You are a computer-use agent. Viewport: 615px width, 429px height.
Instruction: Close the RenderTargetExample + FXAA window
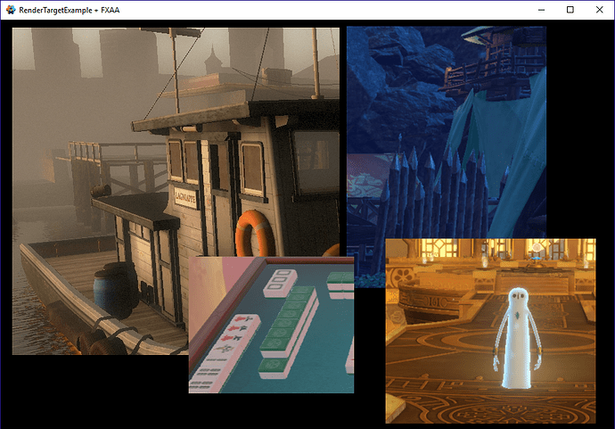(x=599, y=9)
